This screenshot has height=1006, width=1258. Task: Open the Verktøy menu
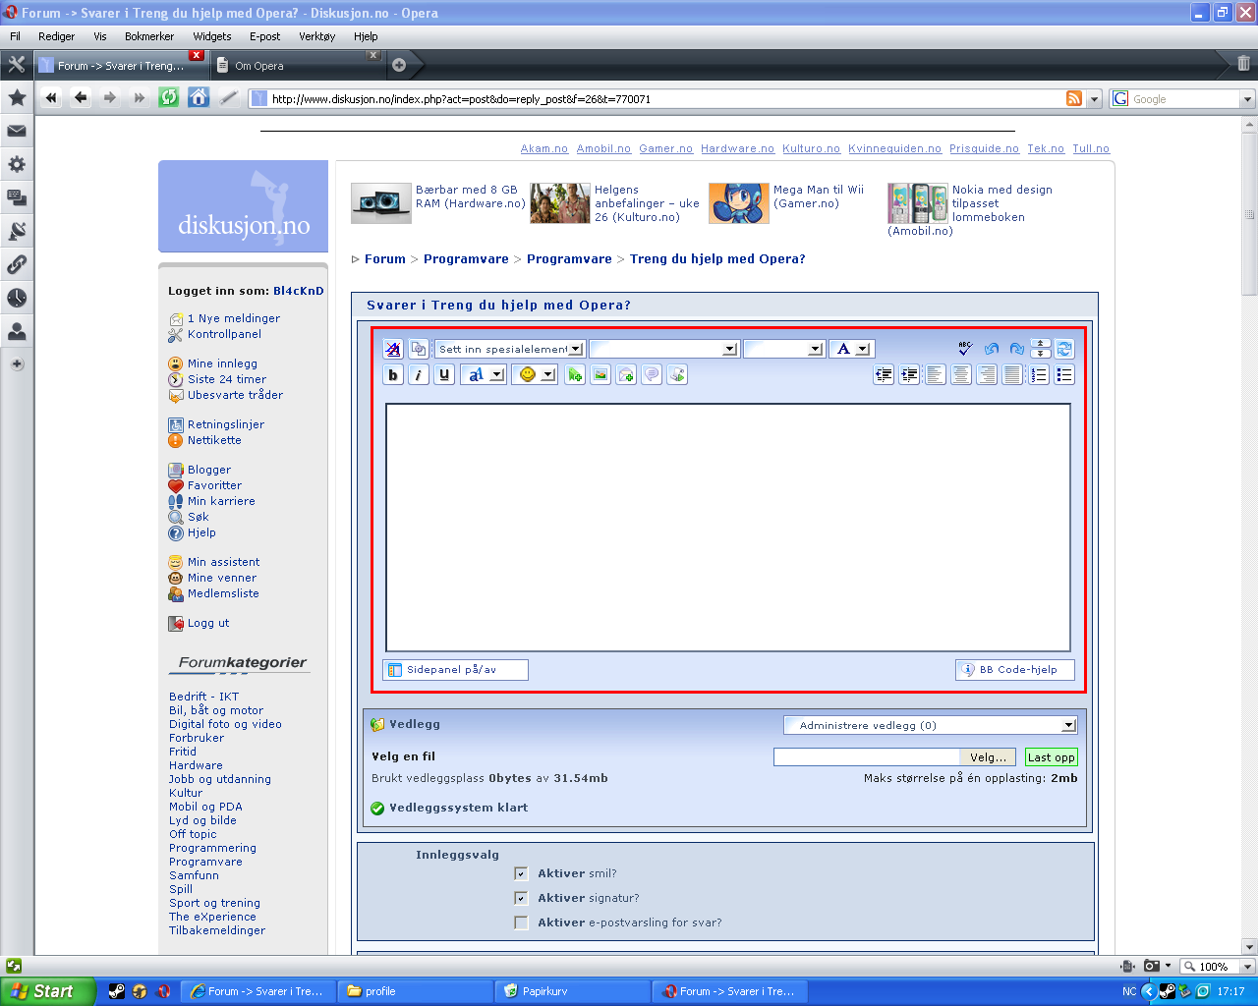point(317,36)
